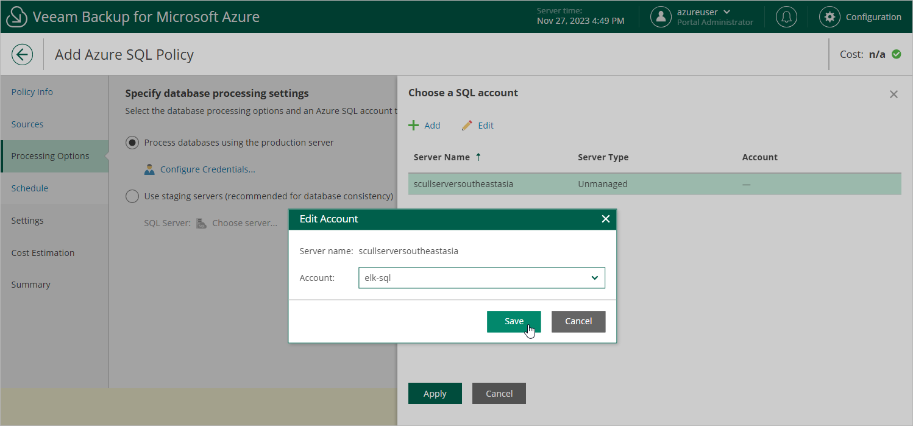Cancel the Choose a SQL account panel
Viewport: 913px width, 426px height.
(499, 394)
